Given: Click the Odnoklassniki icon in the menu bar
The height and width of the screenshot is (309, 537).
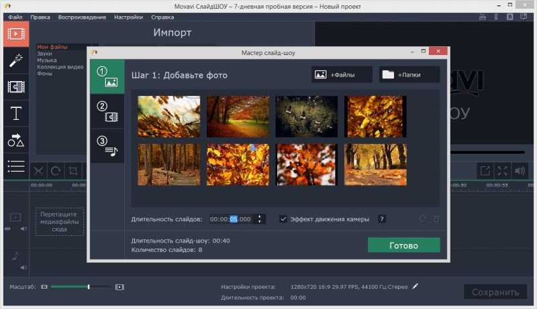Looking at the screenshot, I should [x=496, y=17].
